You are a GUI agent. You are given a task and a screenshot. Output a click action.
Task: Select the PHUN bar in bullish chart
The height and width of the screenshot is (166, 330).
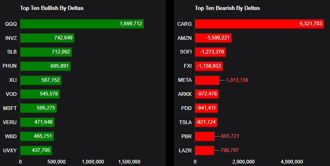point(45,66)
